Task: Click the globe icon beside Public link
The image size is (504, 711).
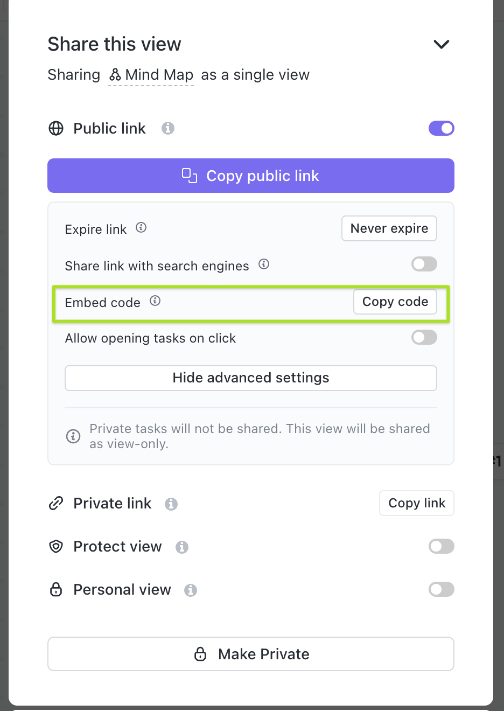Action: pyautogui.click(x=56, y=128)
